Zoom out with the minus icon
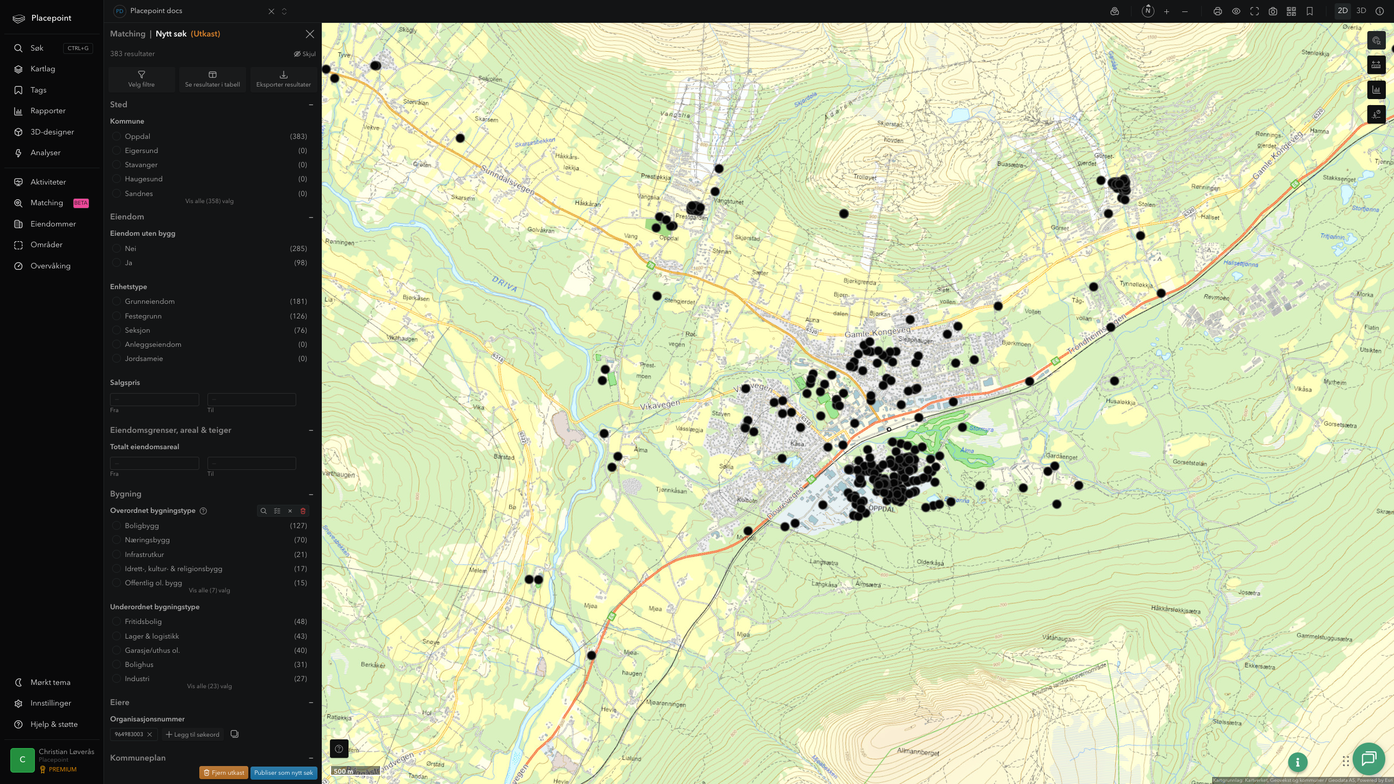The height and width of the screenshot is (784, 1394). [1185, 11]
